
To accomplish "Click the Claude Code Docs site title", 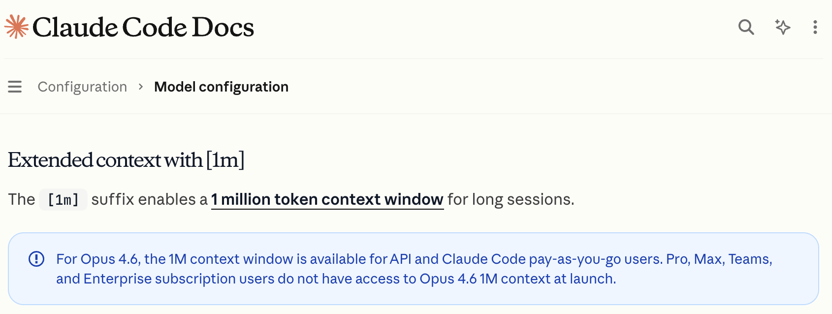I will tap(143, 27).
